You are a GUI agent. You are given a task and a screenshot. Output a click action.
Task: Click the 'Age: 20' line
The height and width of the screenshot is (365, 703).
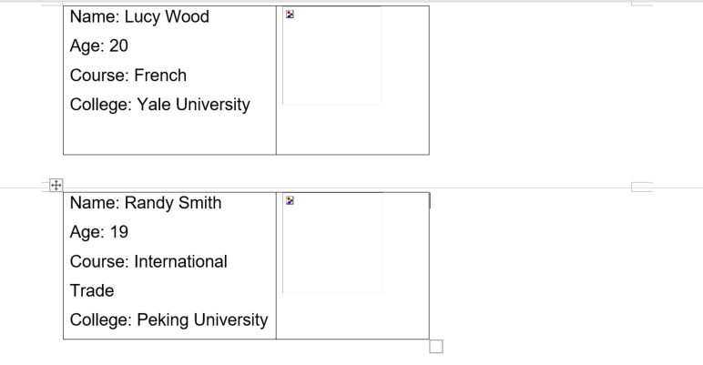(x=99, y=46)
